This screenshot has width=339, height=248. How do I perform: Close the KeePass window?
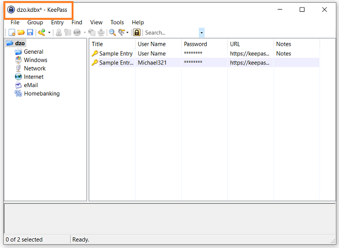[324, 10]
